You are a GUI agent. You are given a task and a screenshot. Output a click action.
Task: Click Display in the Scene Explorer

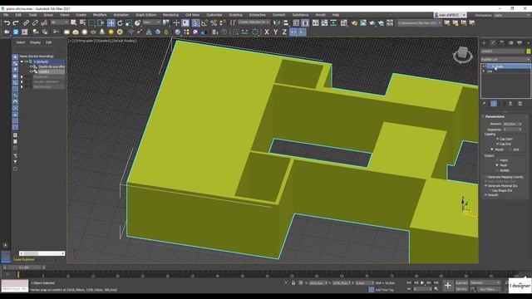coord(35,42)
